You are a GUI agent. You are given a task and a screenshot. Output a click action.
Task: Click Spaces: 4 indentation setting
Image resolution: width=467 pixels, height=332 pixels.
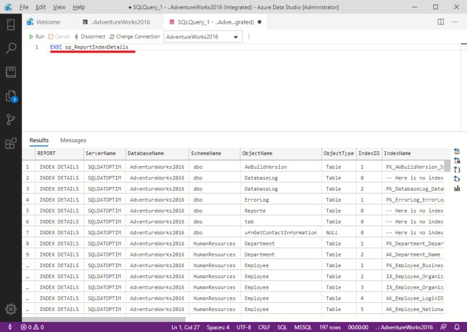[x=218, y=327]
